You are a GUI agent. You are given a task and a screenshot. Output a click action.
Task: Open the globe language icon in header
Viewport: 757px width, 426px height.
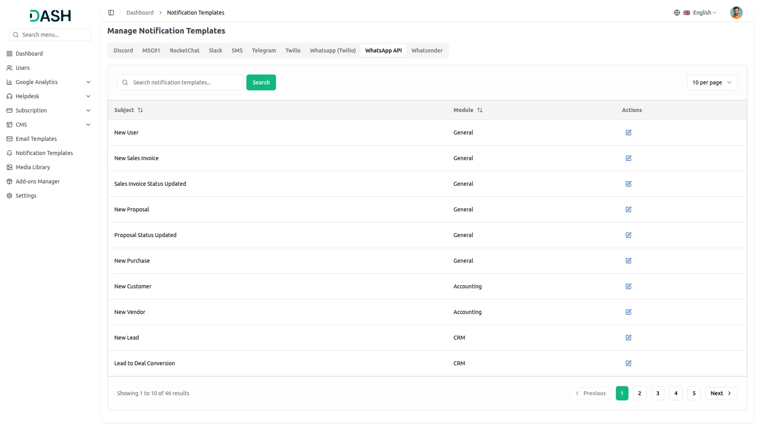677,12
